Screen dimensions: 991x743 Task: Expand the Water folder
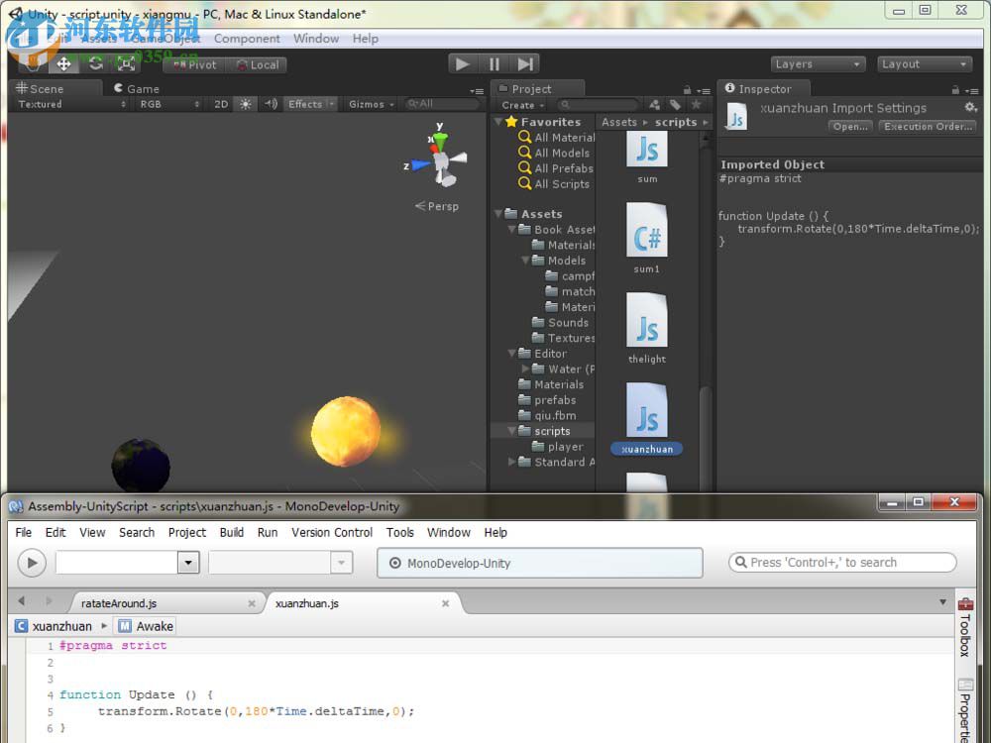[x=525, y=369]
